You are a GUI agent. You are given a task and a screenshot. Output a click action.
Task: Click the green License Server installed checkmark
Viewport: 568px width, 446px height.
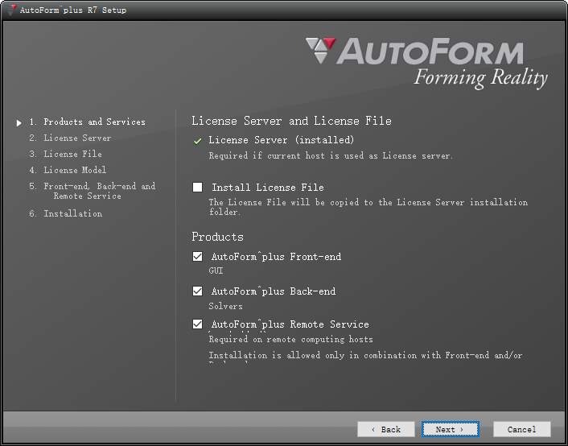pyautogui.click(x=197, y=141)
